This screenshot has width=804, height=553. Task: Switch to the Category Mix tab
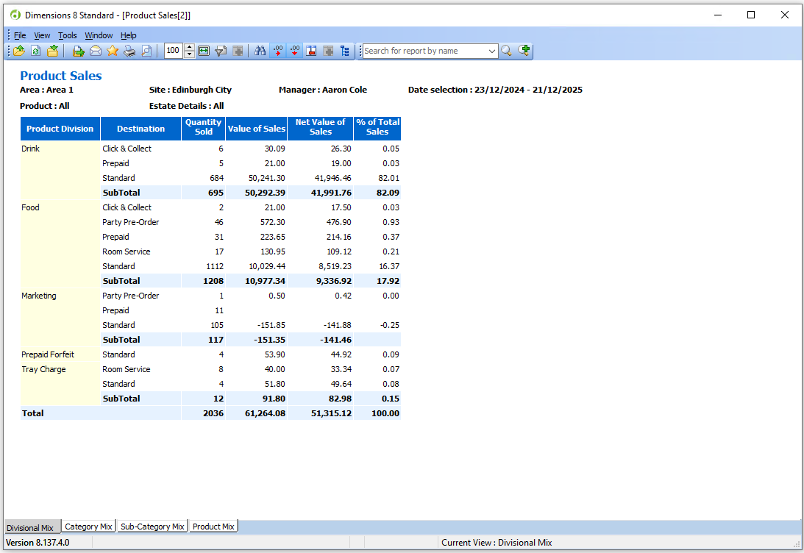(88, 527)
